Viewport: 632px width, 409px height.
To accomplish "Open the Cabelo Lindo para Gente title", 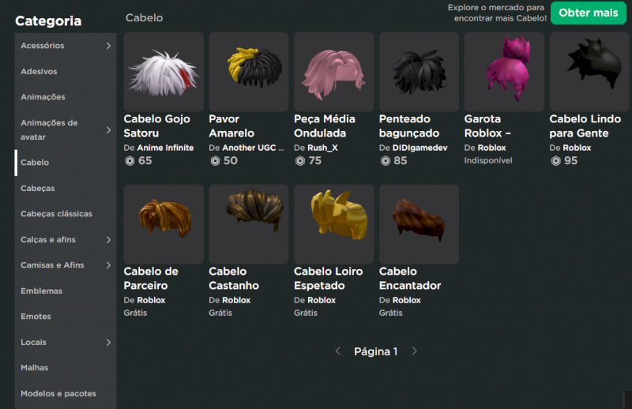I will [585, 126].
